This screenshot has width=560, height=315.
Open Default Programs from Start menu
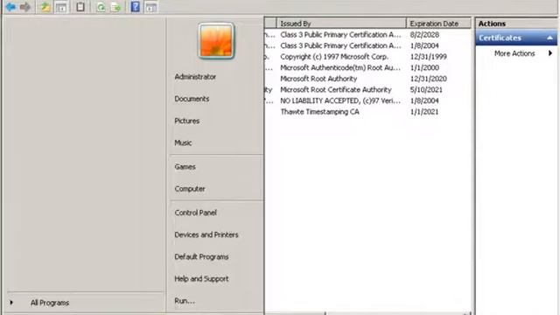tap(201, 256)
